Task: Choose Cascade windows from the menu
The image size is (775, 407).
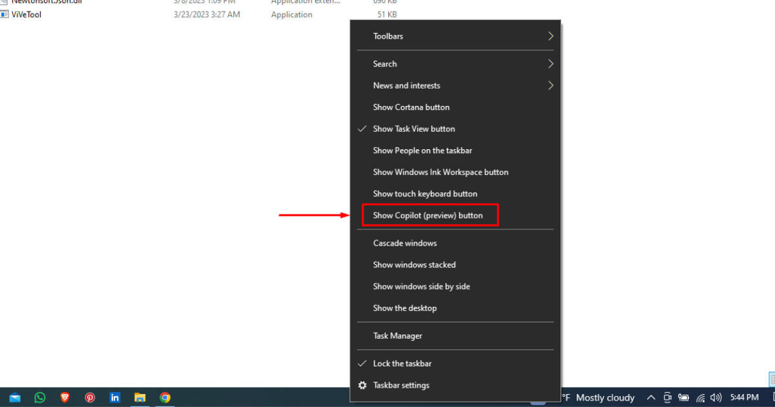Action: coord(455,243)
